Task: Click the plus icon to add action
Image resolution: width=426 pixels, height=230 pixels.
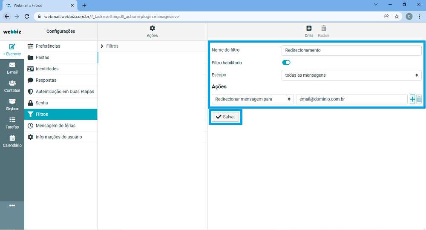Action: [x=412, y=99]
